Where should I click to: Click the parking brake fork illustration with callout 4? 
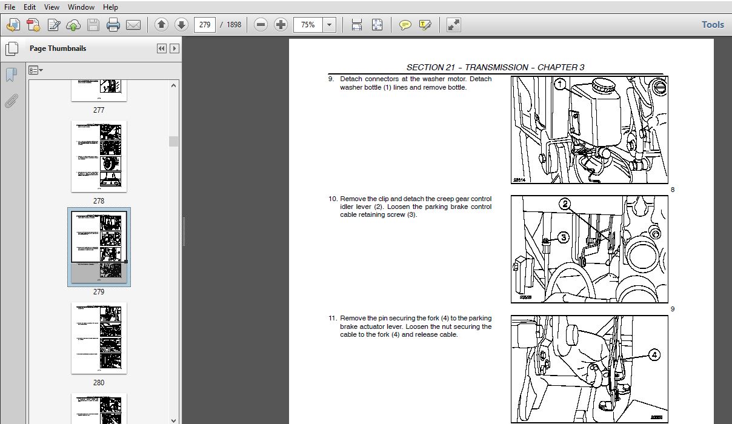(590, 369)
